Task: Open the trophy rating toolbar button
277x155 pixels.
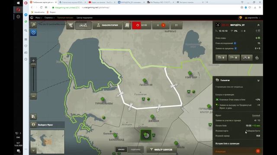Action: pyautogui.click(x=71, y=25)
